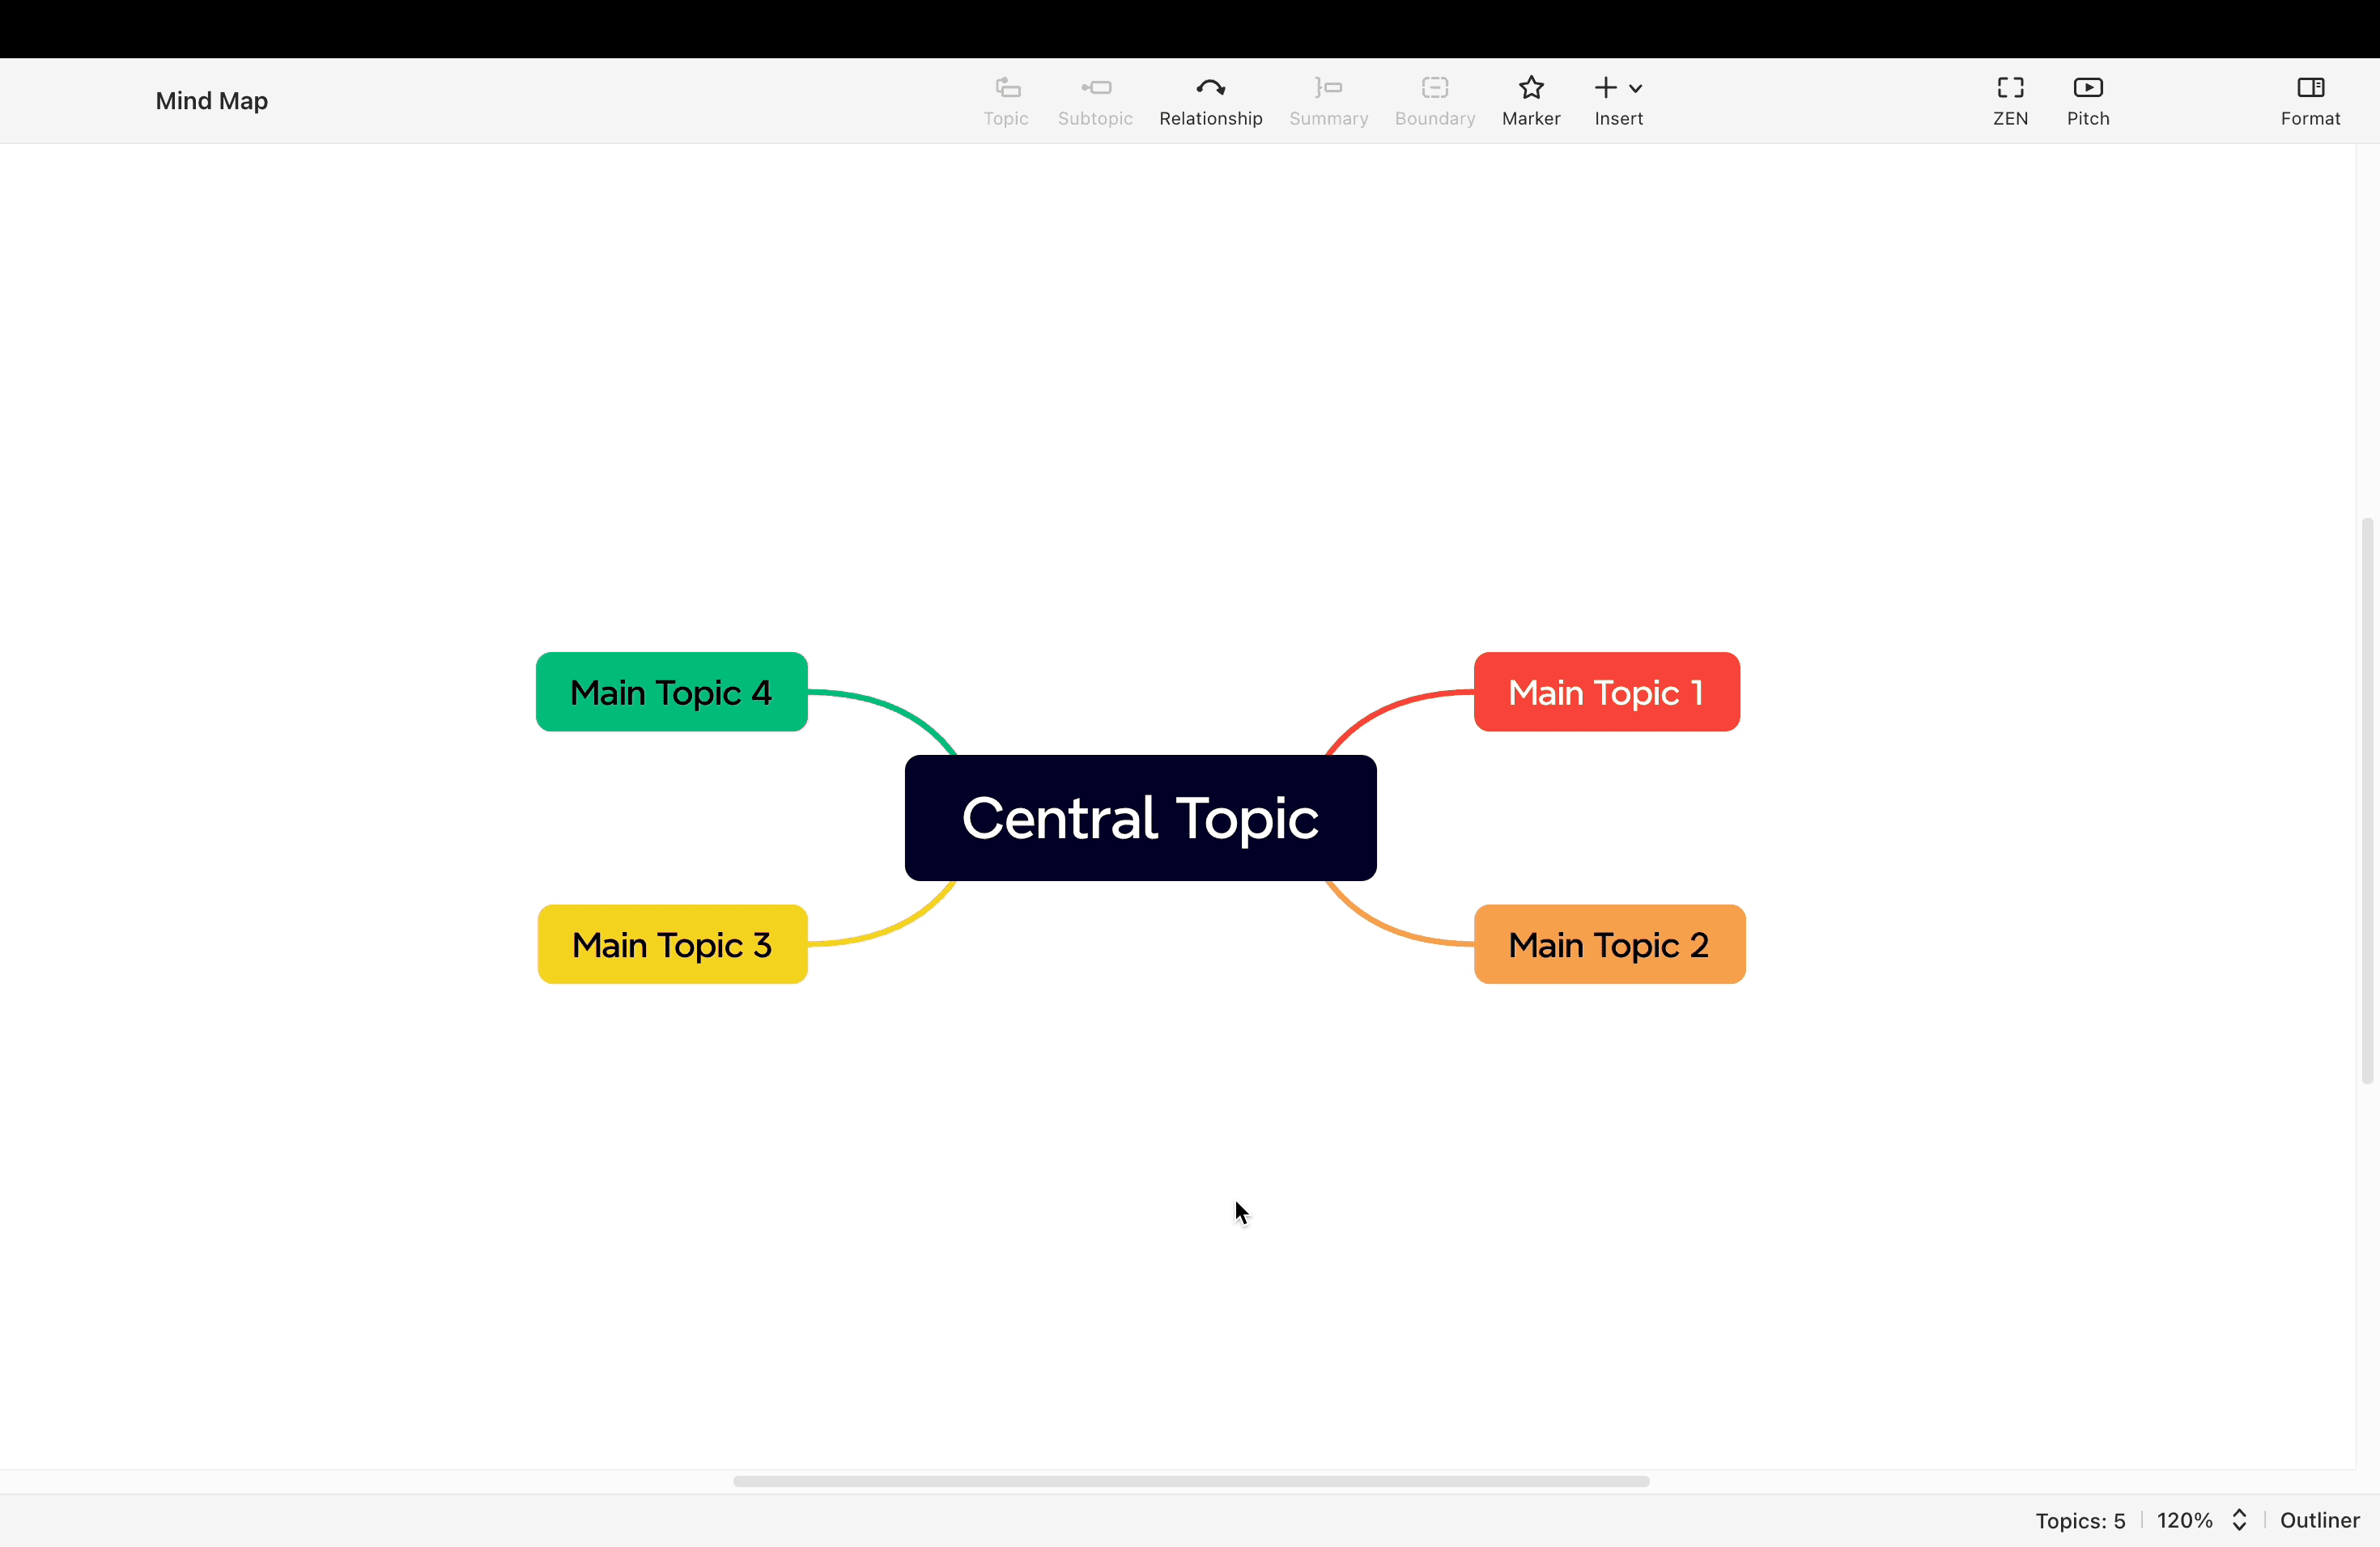Toggle the Format panel
This screenshot has height=1547, width=2380.
[2310, 101]
